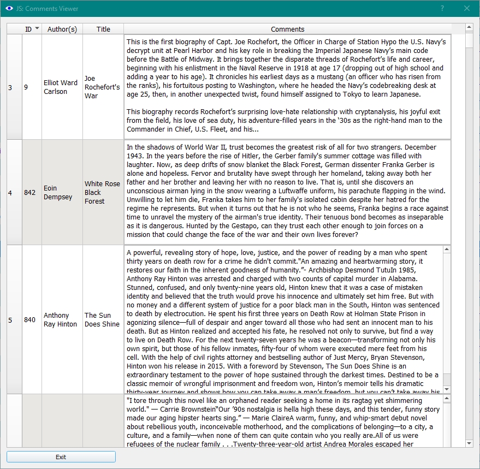Click the Title column header
This screenshot has width=480, height=469.
[103, 29]
